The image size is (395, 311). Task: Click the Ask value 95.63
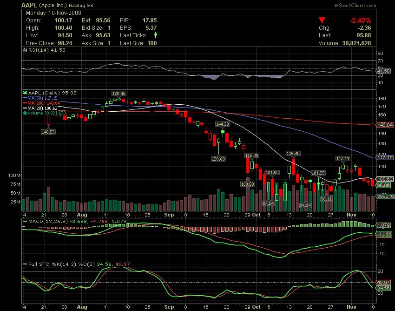pos(103,35)
